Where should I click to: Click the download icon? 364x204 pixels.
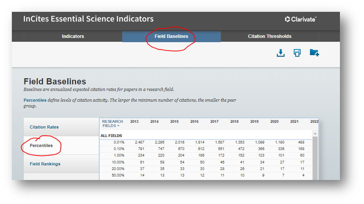coord(281,53)
